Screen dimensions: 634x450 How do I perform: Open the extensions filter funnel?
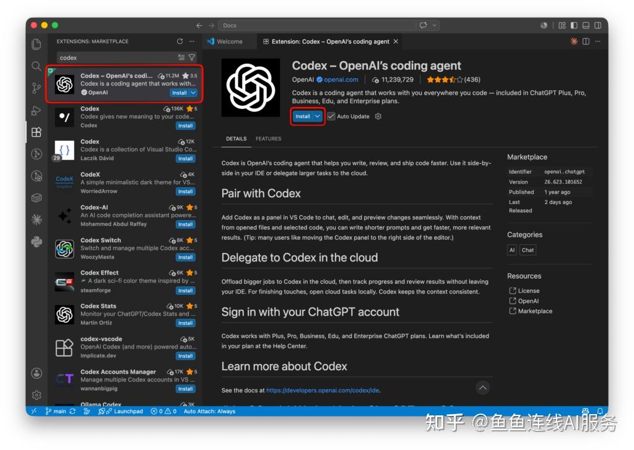pyautogui.click(x=192, y=57)
